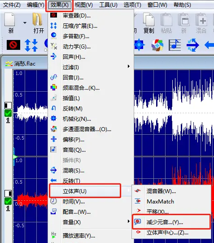Click the channel selector box on the white track

pos(8,105)
